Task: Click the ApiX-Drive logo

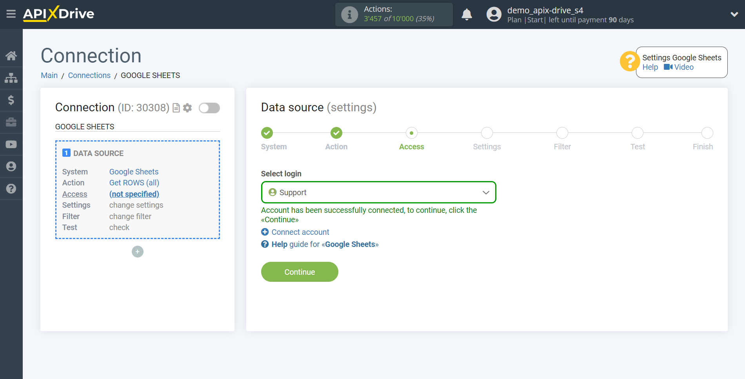Action: click(x=58, y=14)
